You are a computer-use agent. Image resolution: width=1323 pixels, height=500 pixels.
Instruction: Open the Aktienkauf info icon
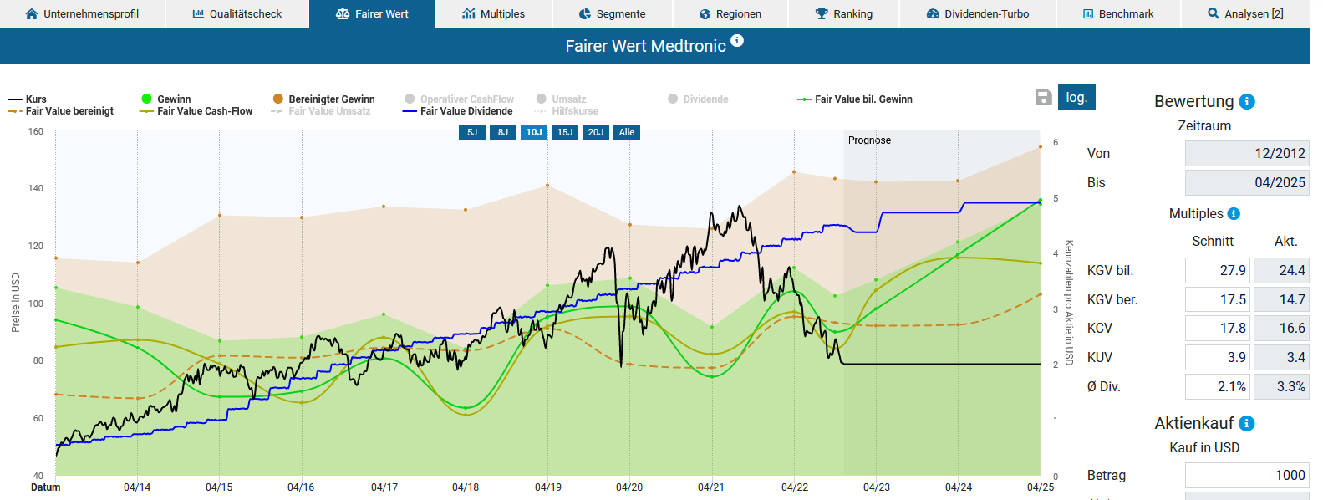click(x=1246, y=423)
